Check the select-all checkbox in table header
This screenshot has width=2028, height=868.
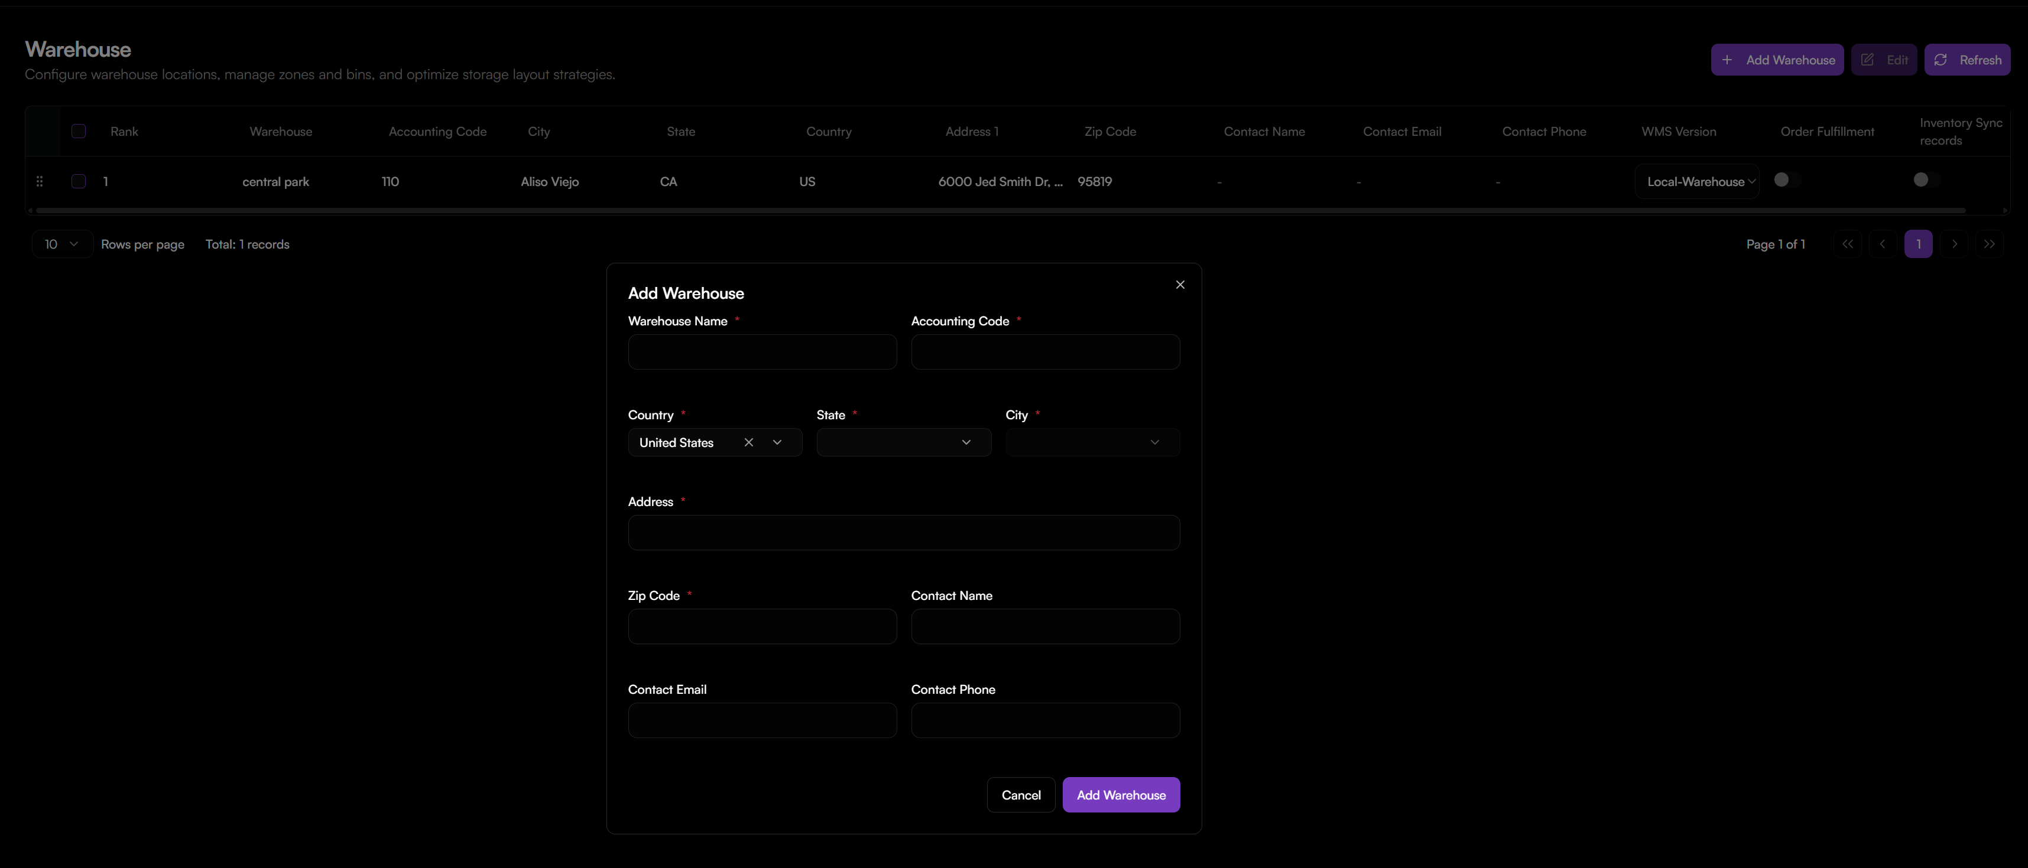click(79, 131)
